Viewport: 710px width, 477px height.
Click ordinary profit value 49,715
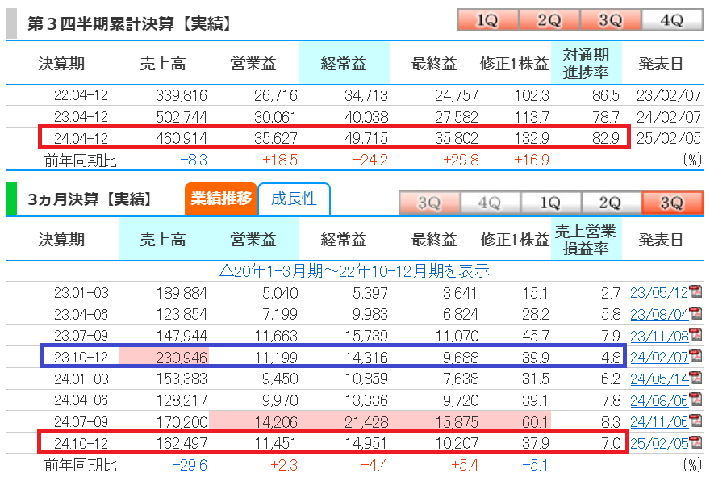(365, 138)
